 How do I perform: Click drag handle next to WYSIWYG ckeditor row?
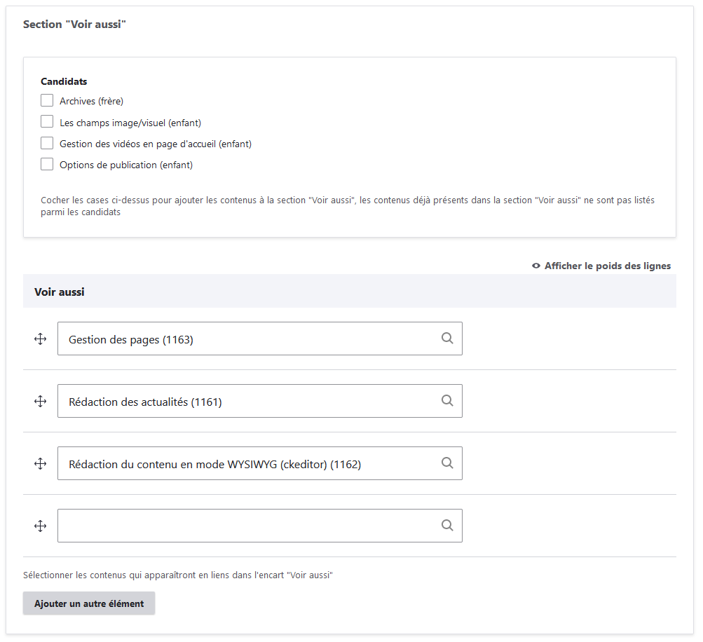point(40,464)
